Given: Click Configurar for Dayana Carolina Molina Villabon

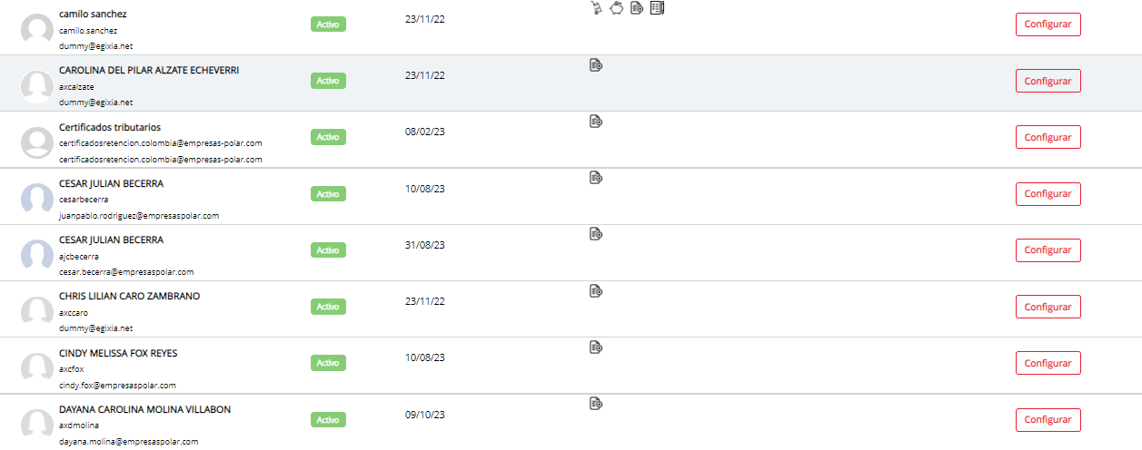Looking at the screenshot, I should (x=1048, y=420).
